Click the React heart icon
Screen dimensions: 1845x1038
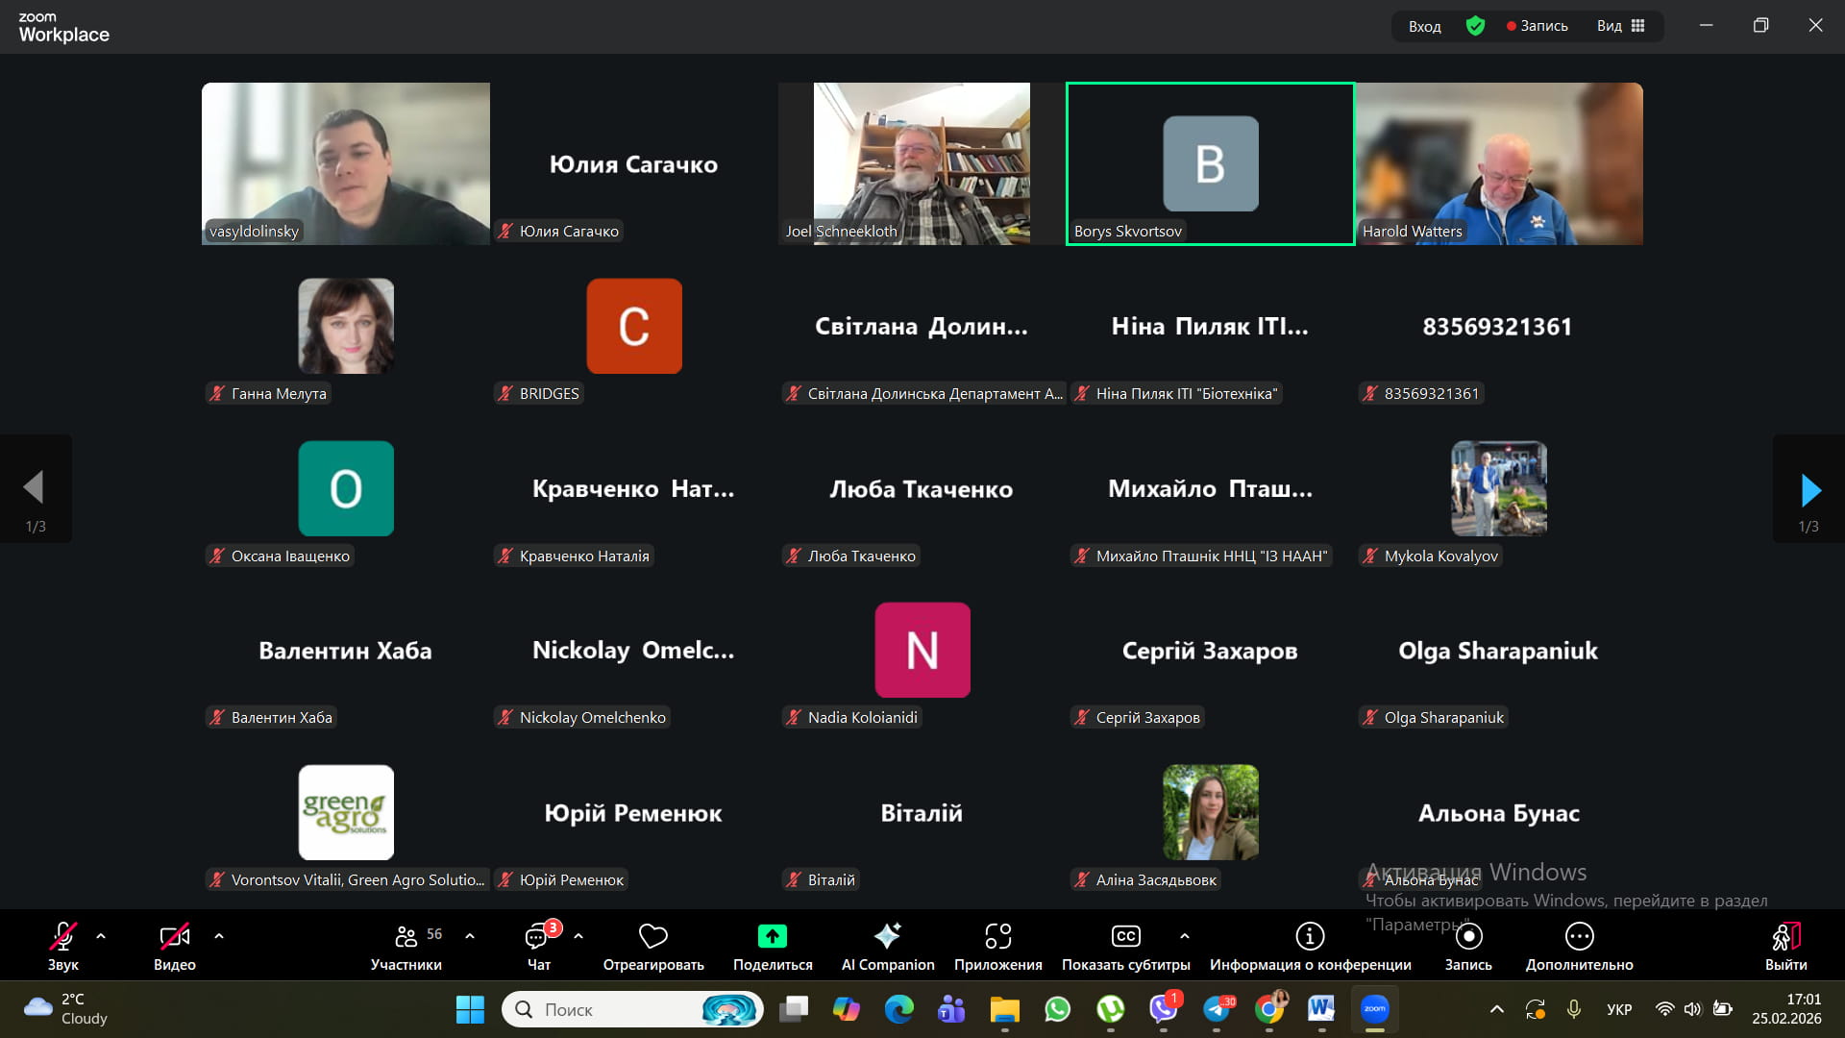(x=653, y=937)
